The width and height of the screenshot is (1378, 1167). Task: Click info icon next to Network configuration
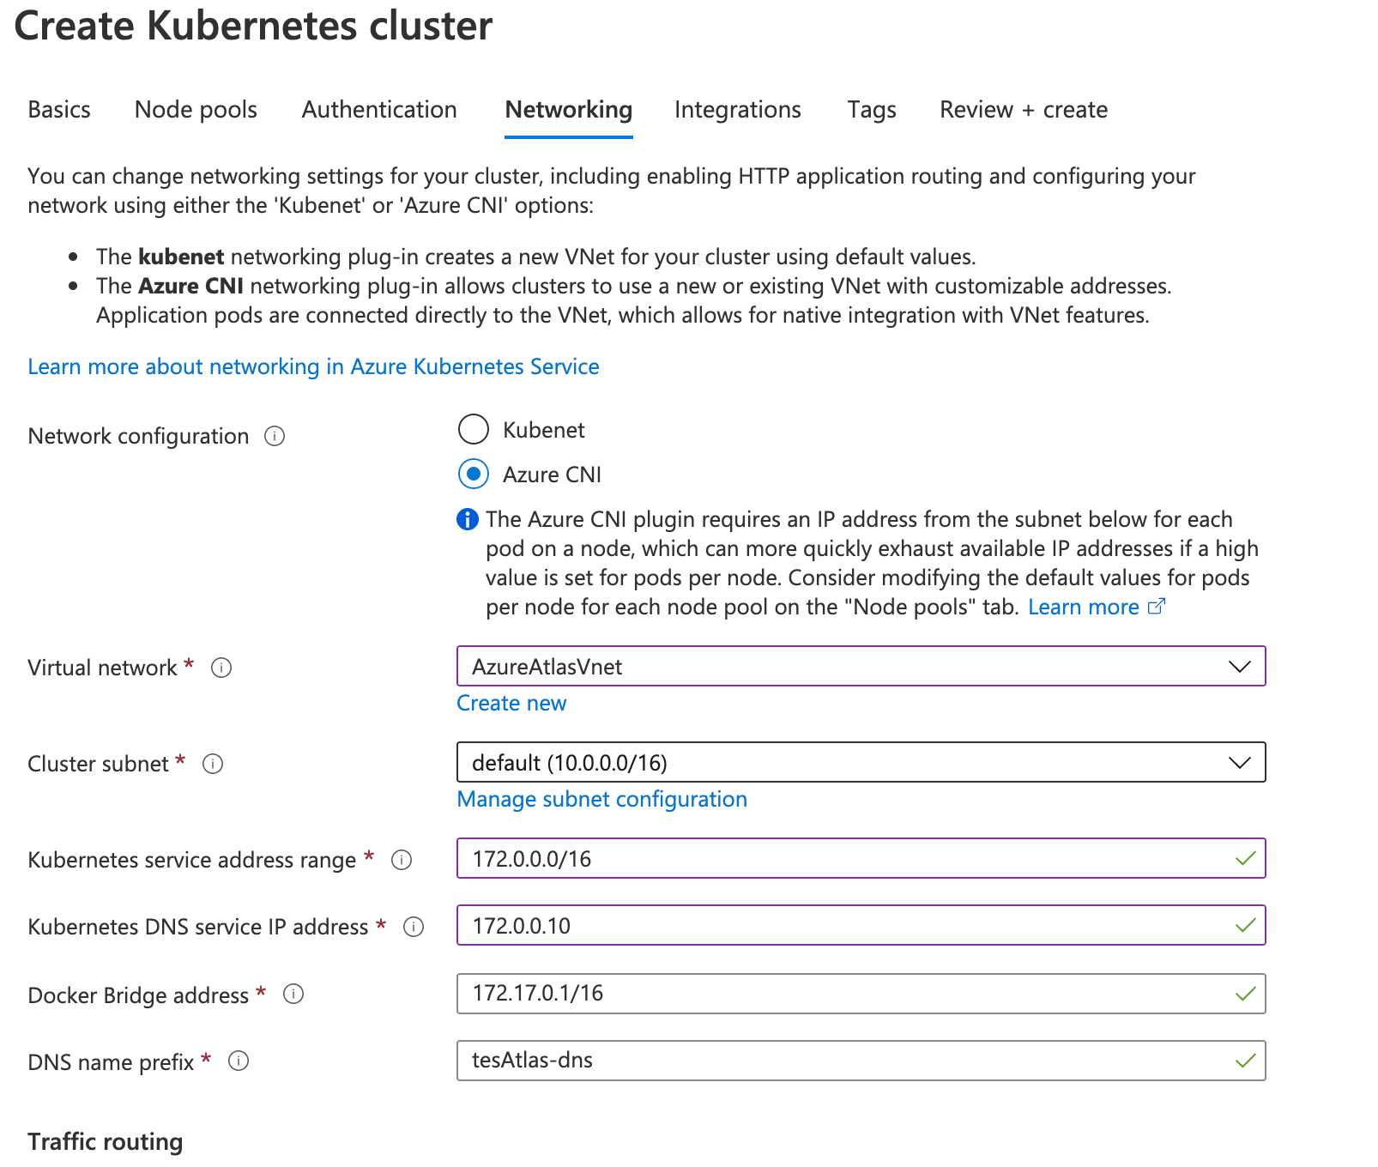[275, 436]
